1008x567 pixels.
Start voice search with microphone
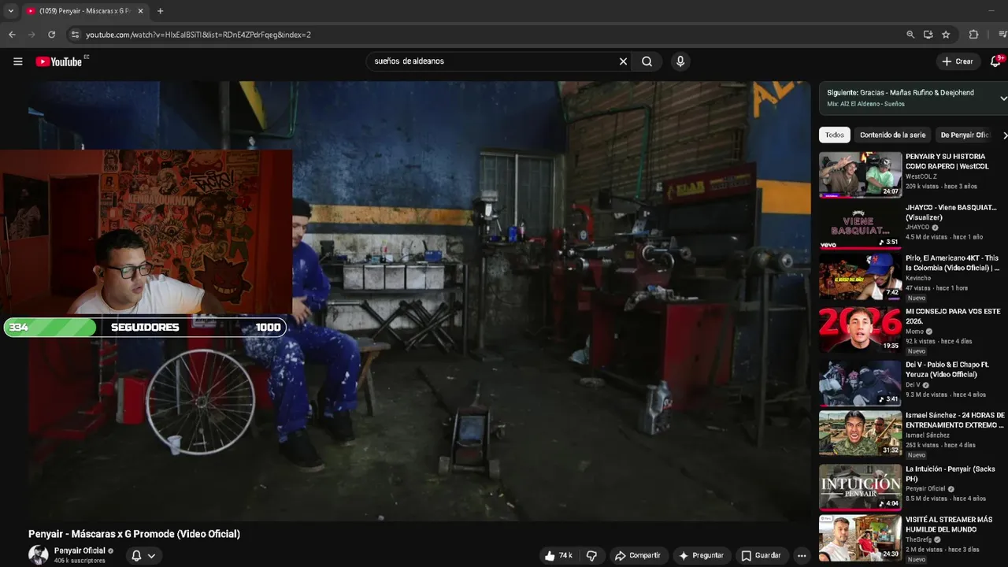click(x=680, y=61)
